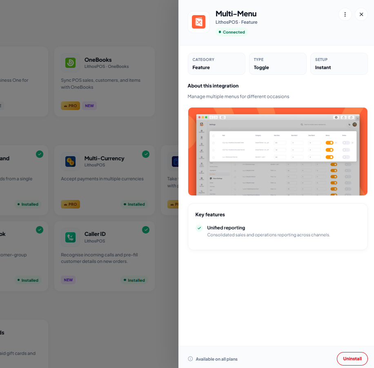Click Installed badge on Caller ID card

(134, 280)
